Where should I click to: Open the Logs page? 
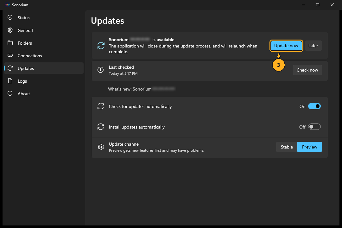click(44, 81)
